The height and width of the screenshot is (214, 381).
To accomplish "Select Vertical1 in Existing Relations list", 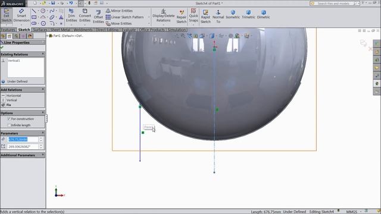I will tap(14, 61).
